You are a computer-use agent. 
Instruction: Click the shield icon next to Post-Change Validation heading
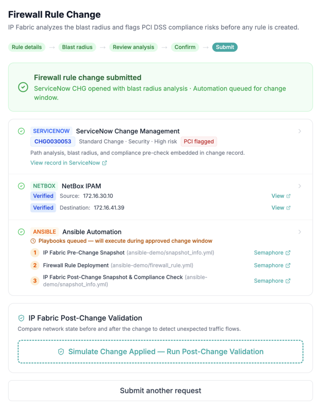click(21, 318)
